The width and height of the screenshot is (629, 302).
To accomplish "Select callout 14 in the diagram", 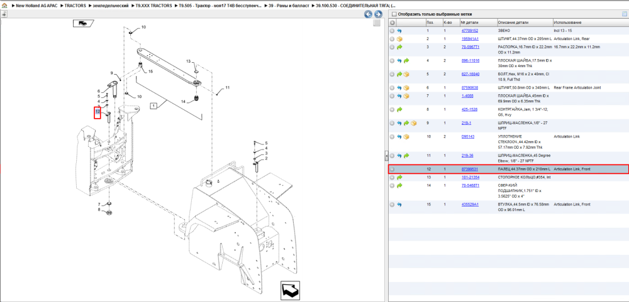I will [x=183, y=102].
